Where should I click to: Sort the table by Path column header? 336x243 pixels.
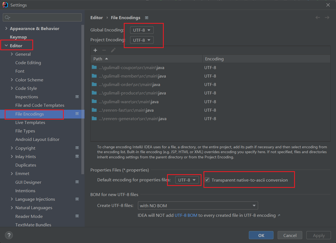[x=98, y=59]
